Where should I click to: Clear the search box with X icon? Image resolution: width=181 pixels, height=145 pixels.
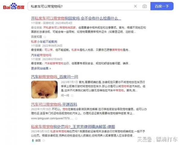coord(135,6)
